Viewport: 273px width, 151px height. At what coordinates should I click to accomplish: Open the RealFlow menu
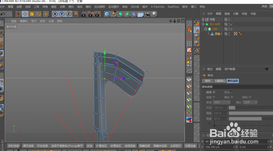(173, 7)
